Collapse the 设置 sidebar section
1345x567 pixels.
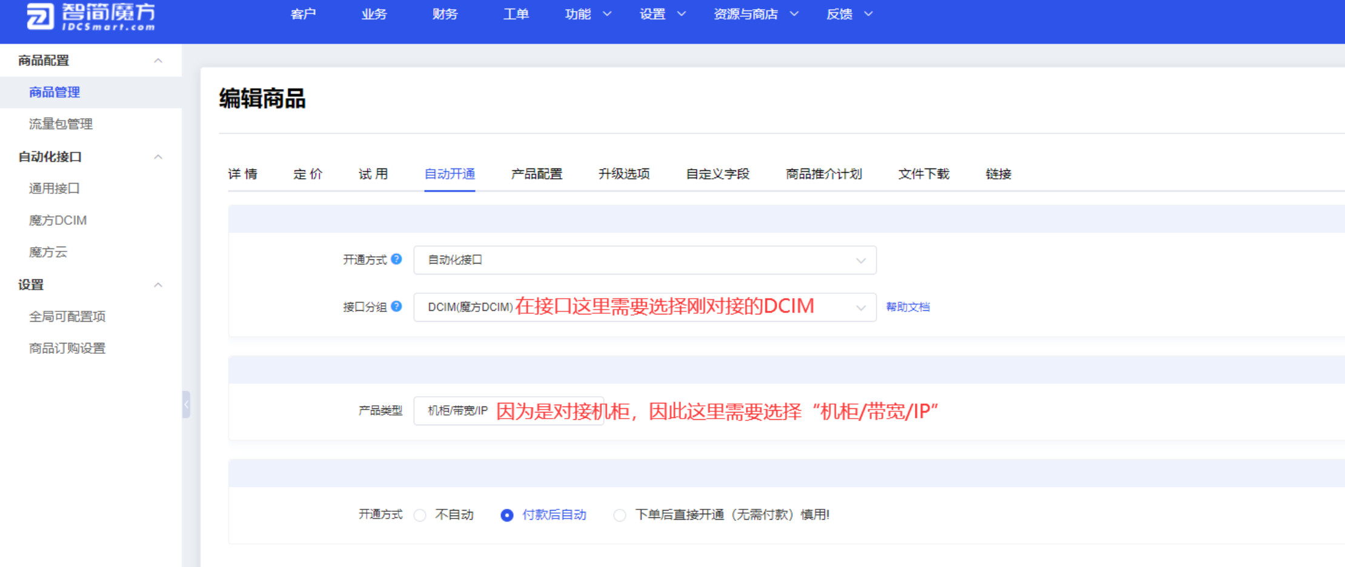91,285
